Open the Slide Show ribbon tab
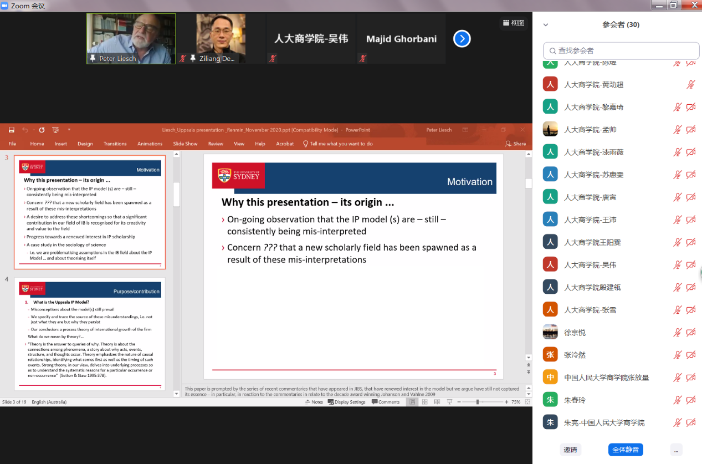Image resolution: width=702 pixels, height=464 pixels. pos(185,144)
